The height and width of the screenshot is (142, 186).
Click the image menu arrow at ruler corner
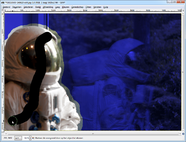[3, 10]
